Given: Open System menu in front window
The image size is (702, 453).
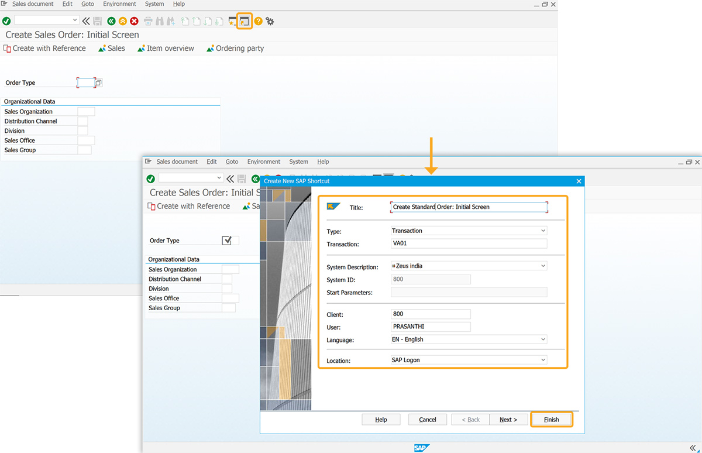Looking at the screenshot, I should click(298, 162).
